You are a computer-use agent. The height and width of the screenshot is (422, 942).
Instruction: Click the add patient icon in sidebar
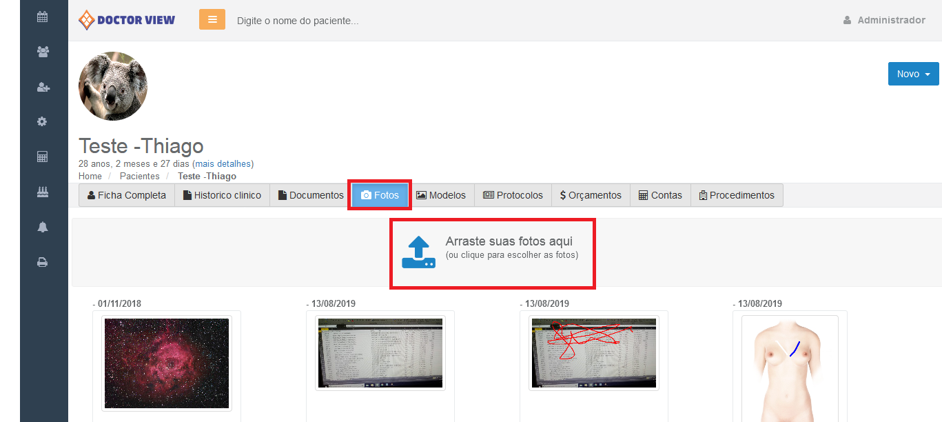43,87
